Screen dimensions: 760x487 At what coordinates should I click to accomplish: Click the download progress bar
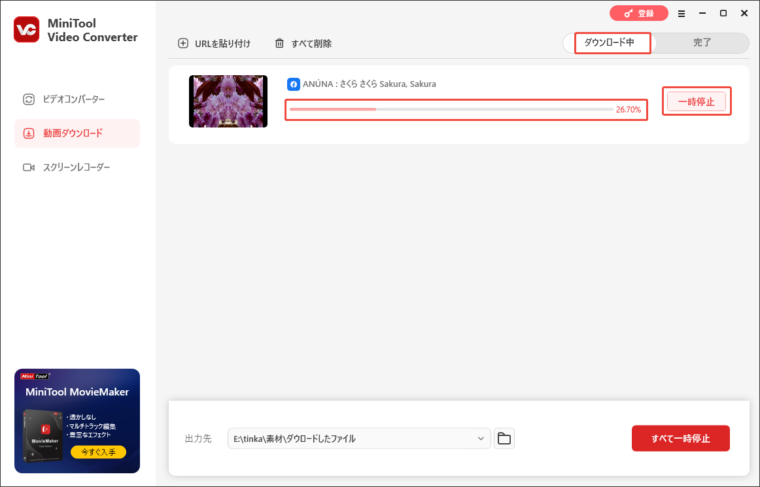(x=451, y=110)
